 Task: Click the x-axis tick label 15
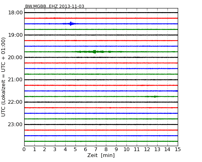coord(178,150)
